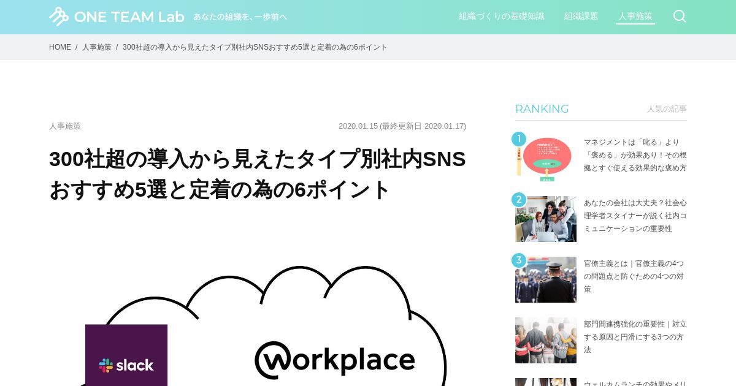Click tagline あなたの組織を、一歩前へ
736x386 pixels.
click(240, 17)
